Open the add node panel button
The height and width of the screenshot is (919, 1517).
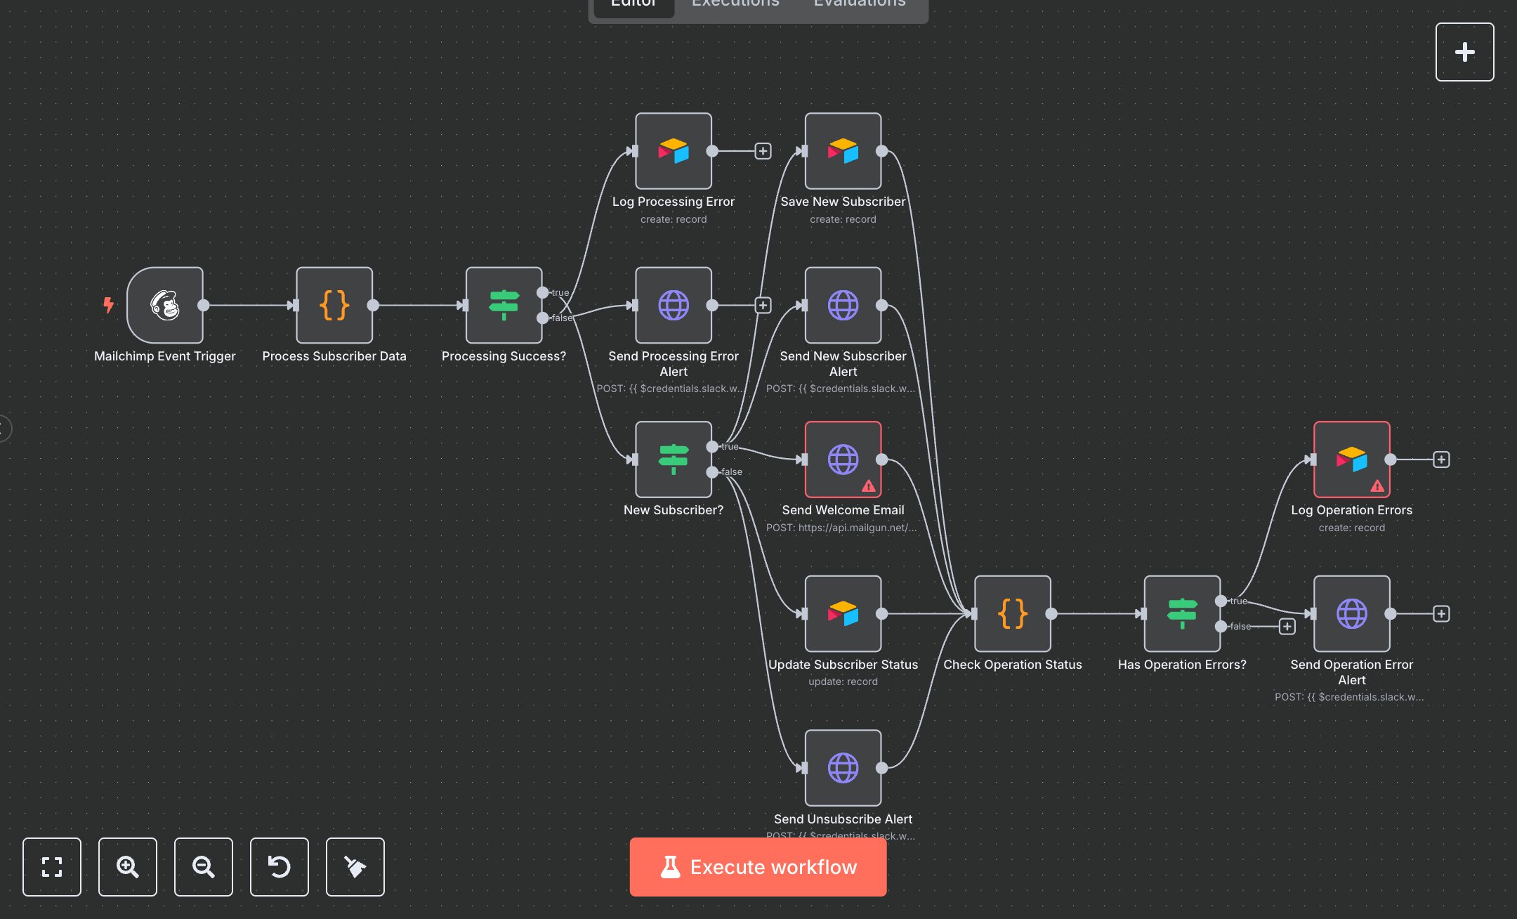coord(1464,52)
